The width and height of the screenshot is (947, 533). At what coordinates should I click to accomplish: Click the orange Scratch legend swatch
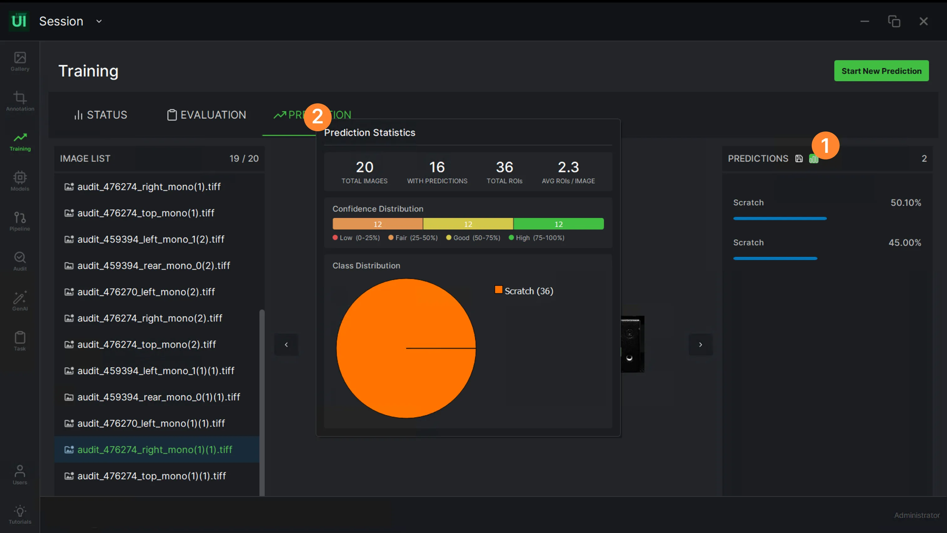coord(499,290)
